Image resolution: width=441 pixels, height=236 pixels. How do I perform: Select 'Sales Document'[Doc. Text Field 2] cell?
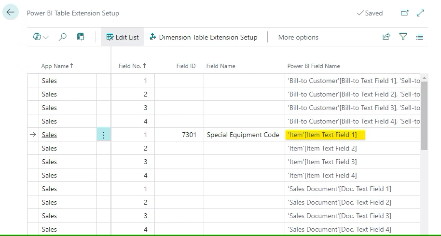click(353, 202)
